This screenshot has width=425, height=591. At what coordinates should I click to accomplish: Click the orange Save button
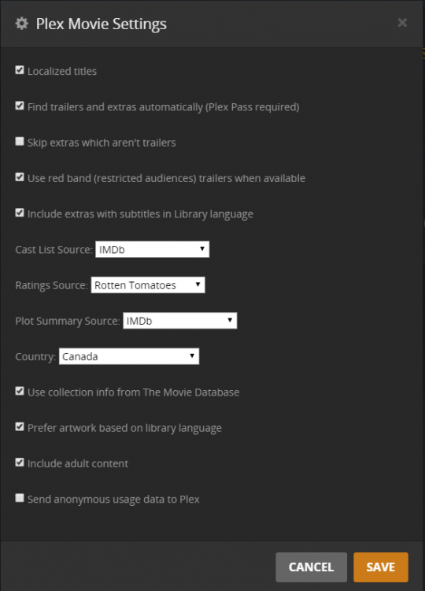[381, 567]
